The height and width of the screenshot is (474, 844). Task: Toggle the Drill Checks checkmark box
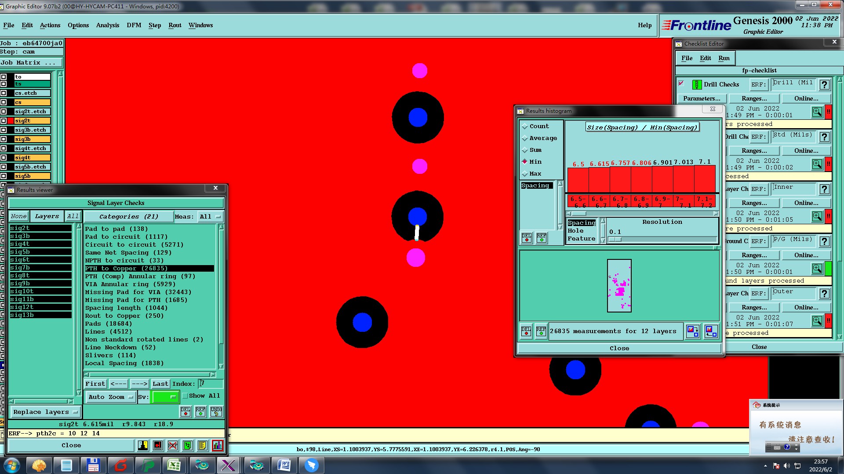tap(681, 83)
